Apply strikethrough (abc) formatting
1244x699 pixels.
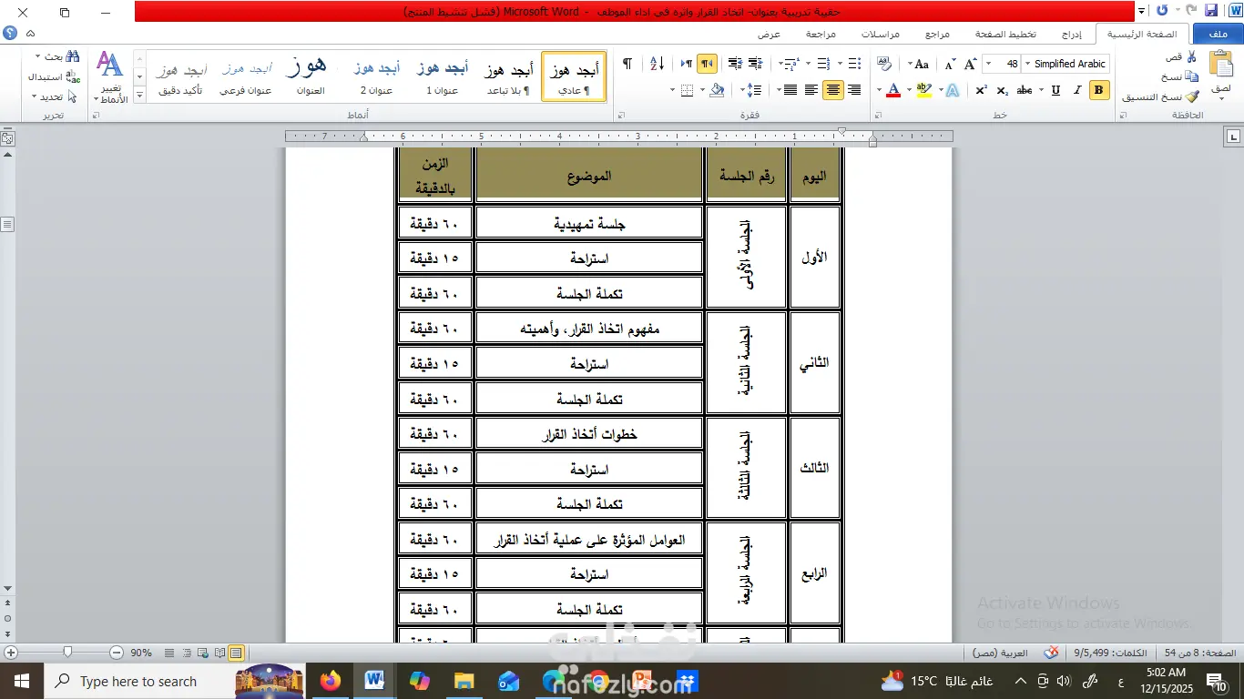1025,90
